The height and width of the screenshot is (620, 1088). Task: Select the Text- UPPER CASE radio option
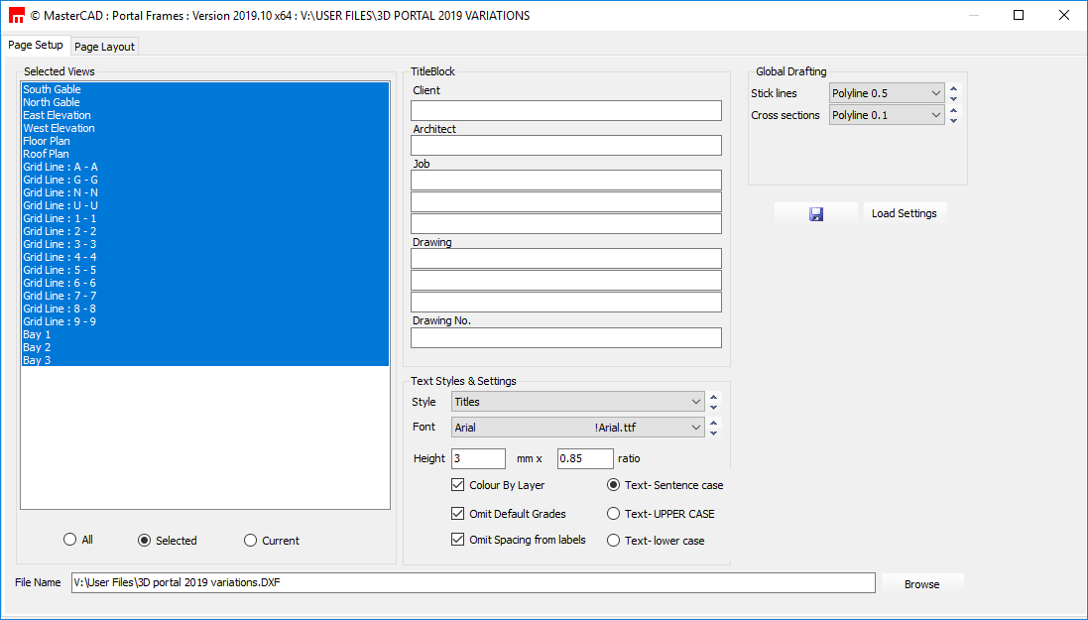[614, 514]
